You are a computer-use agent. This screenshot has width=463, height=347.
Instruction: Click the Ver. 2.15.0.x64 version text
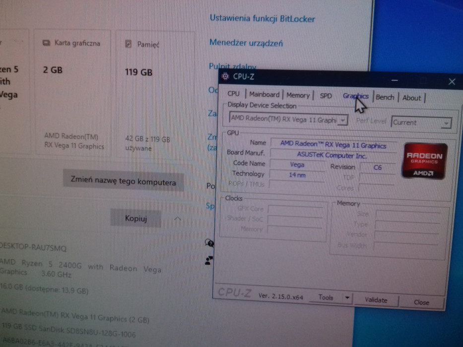coord(280,296)
